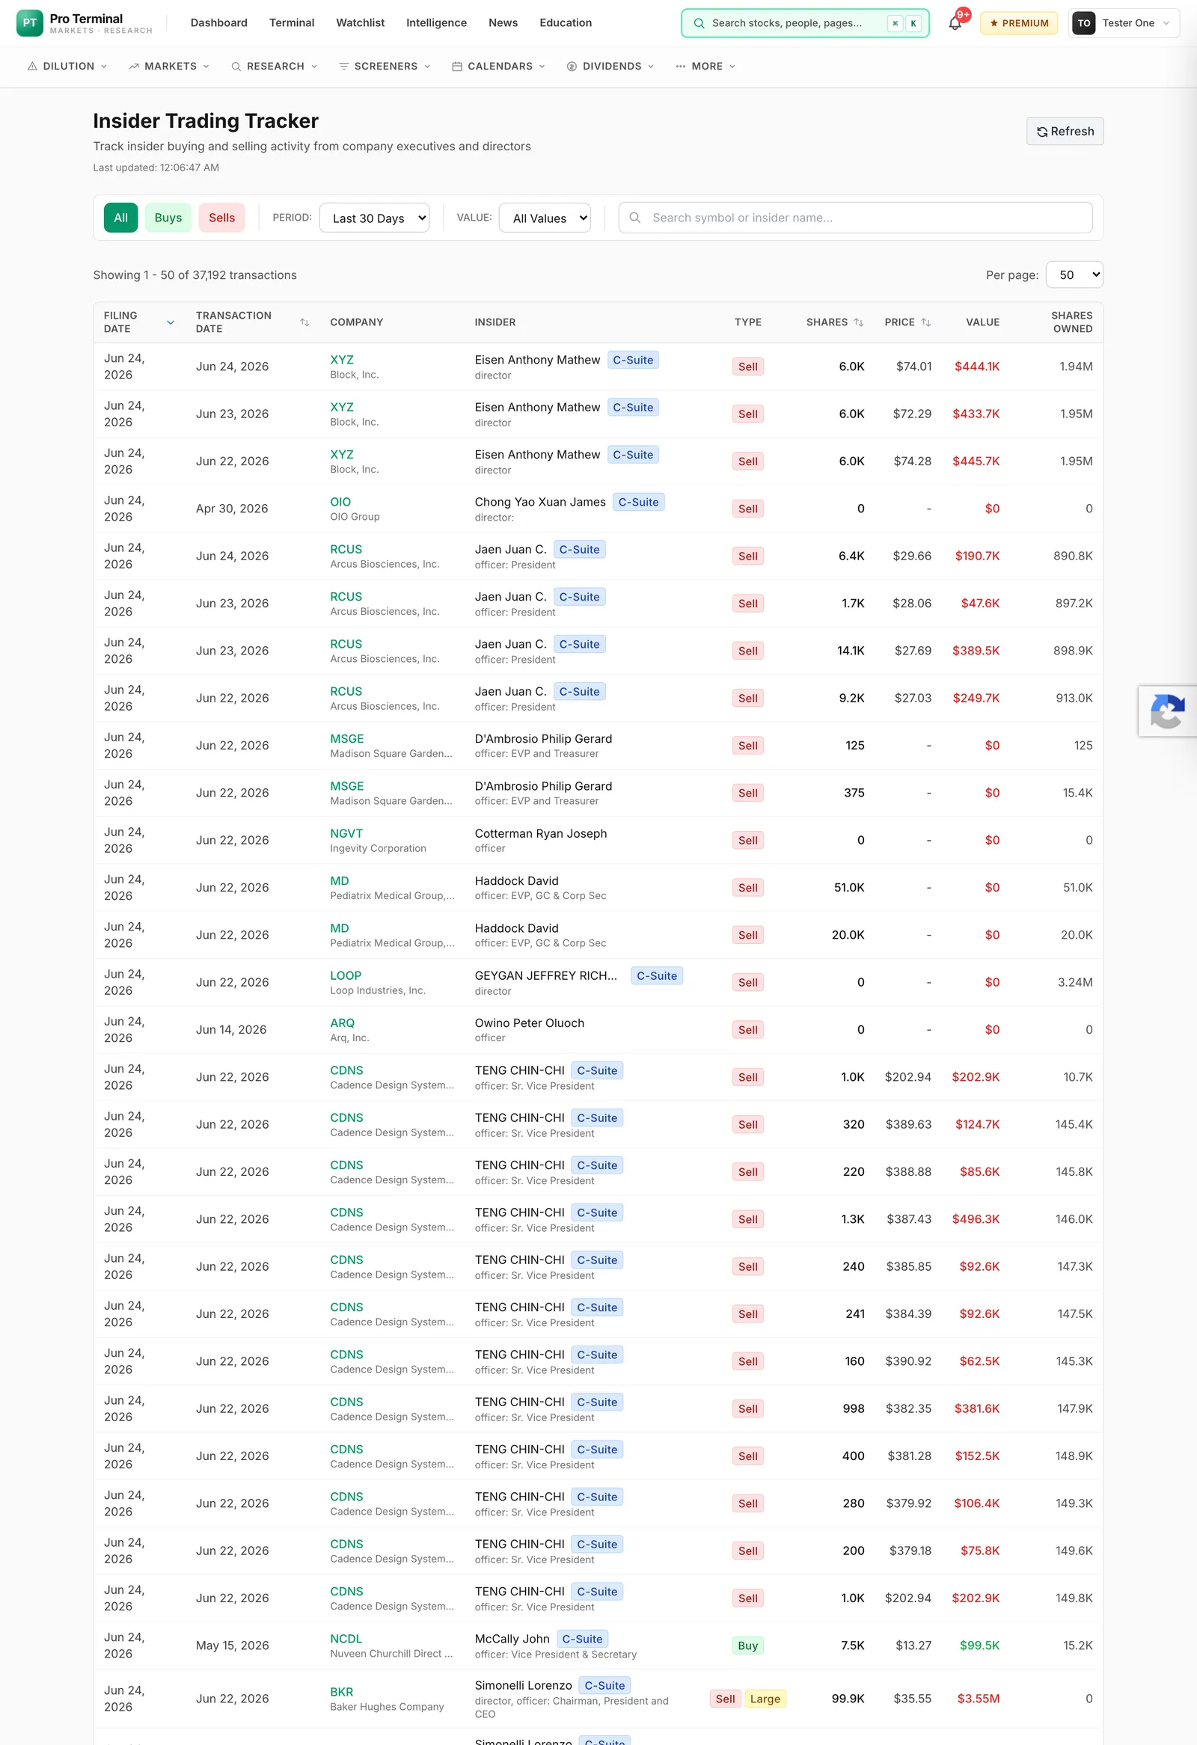1197x1745 pixels.
Task: Click the $496.3K value cell
Action: 976,1218
